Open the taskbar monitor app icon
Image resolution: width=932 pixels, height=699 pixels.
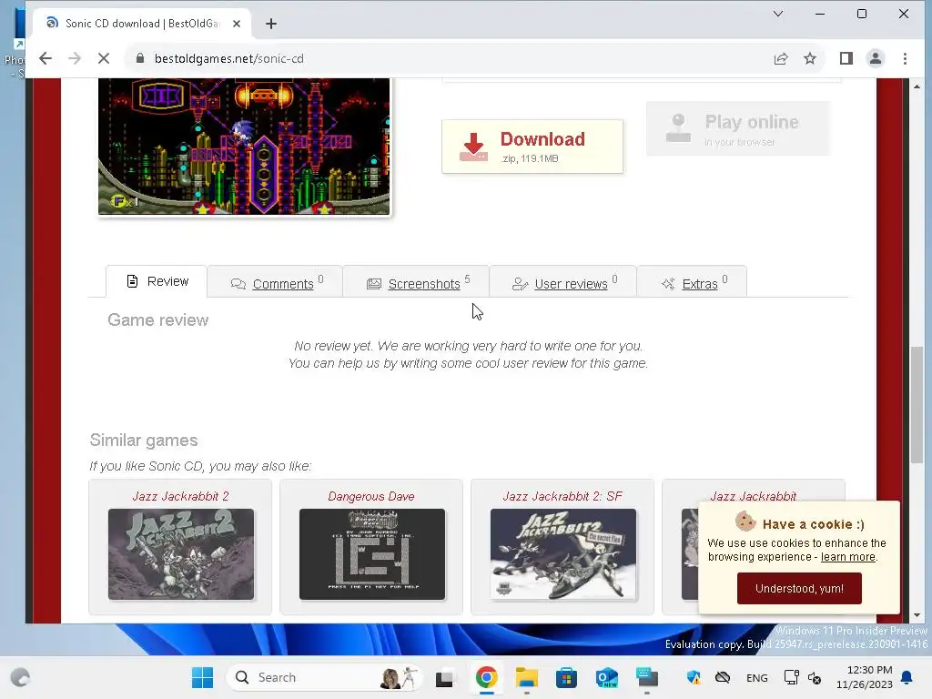647,677
